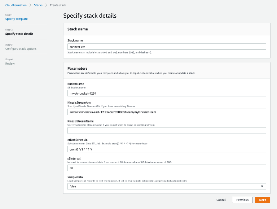Viewport: 277px width, 209px height.
Task: Click the Create stack breadcrumb text
Action: click(58, 5)
